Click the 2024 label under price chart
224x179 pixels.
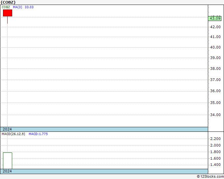[x=7, y=129]
